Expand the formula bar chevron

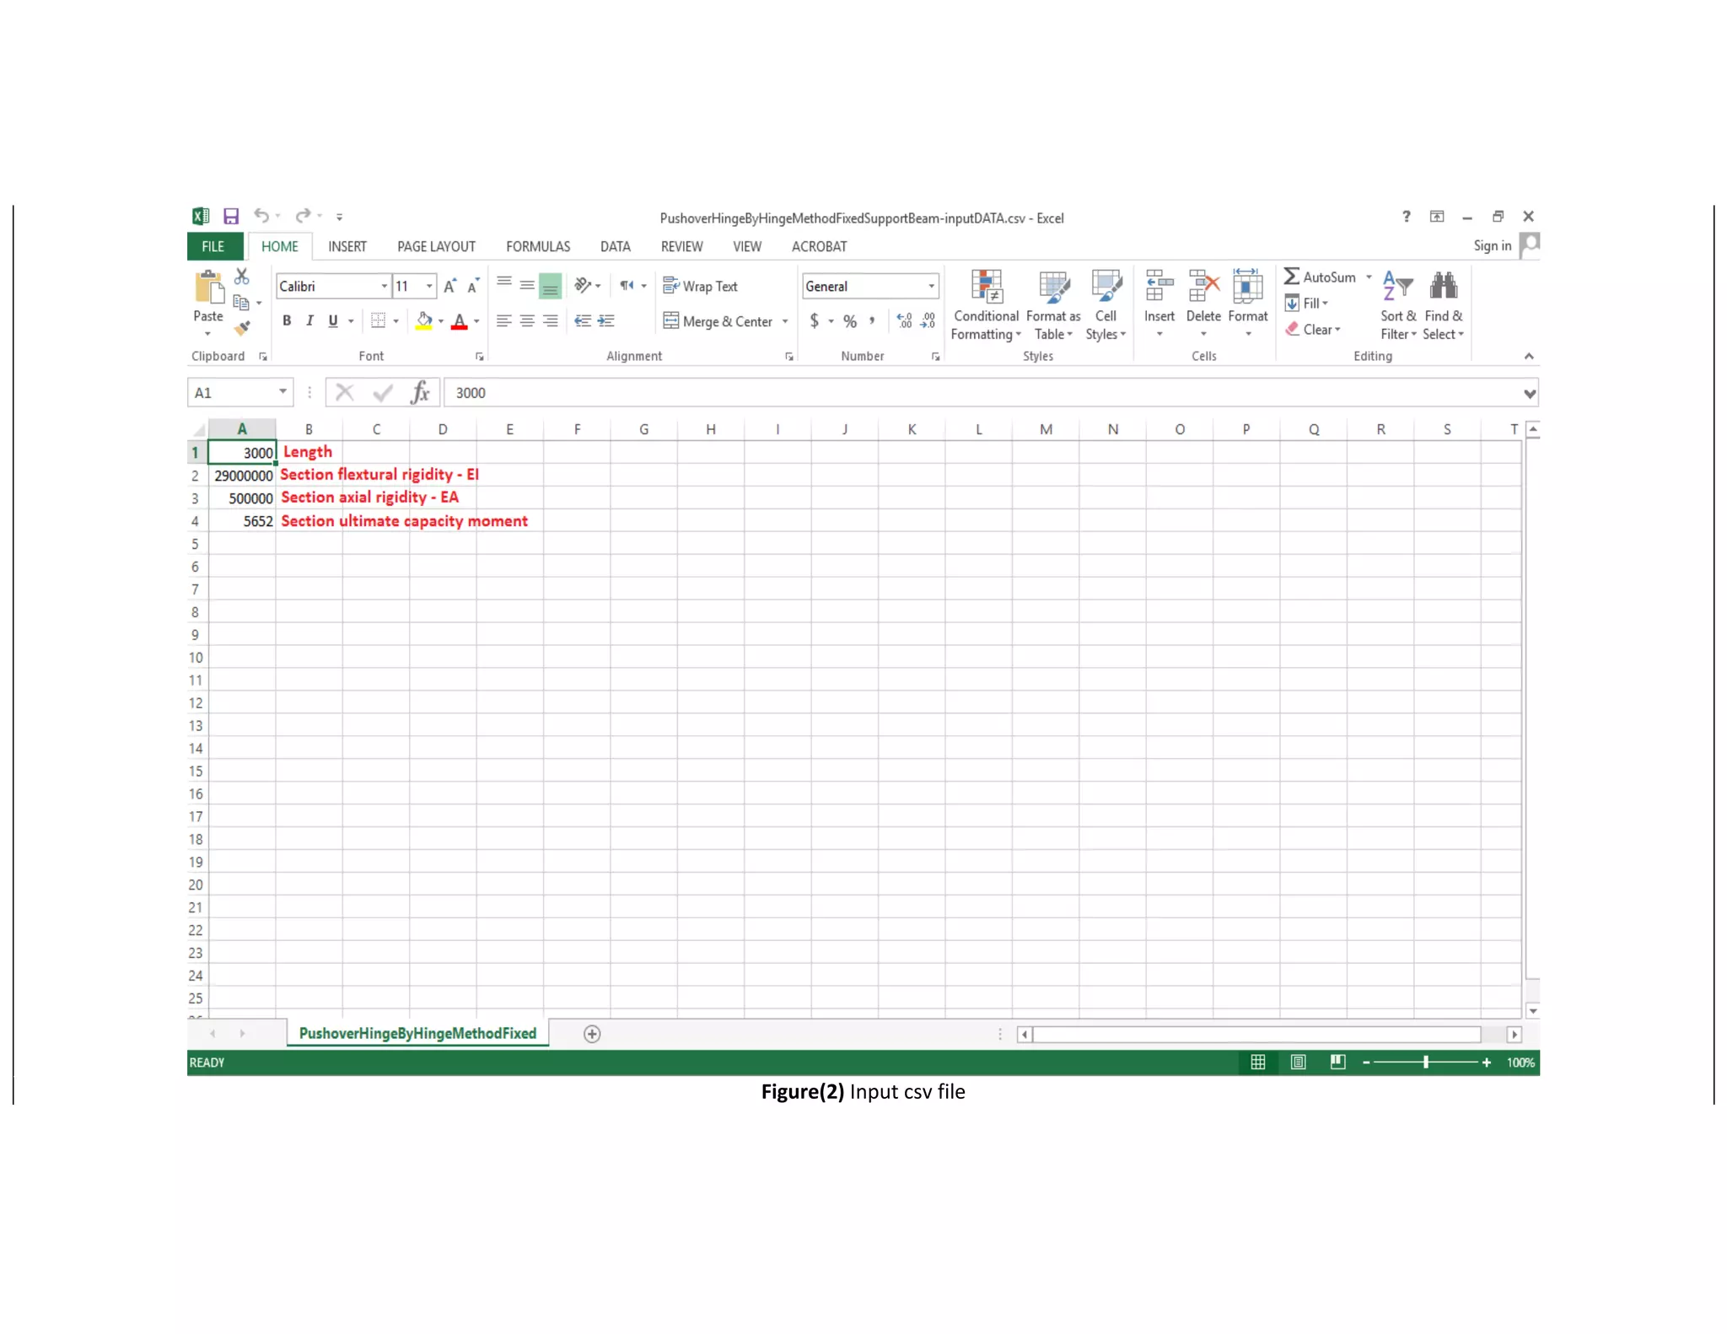1530,393
